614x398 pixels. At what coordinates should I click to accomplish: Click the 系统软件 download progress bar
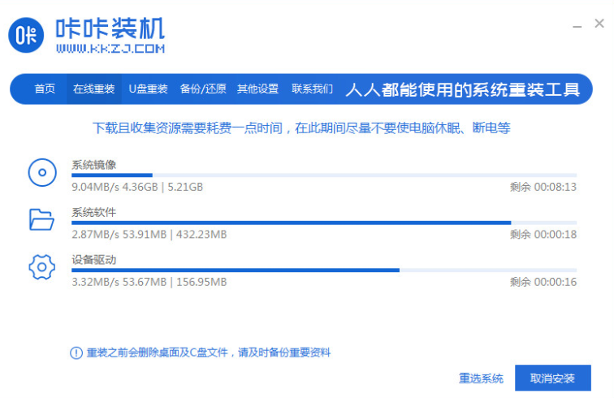pos(323,222)
